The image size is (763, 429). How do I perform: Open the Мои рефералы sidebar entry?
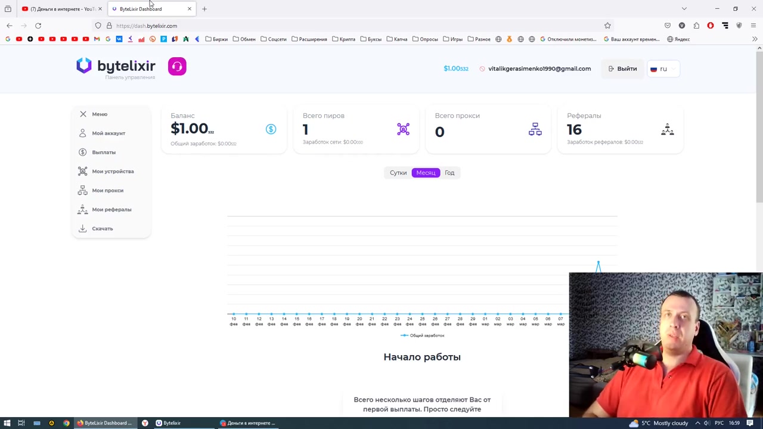pyautogui.click(x=111, y=209)
